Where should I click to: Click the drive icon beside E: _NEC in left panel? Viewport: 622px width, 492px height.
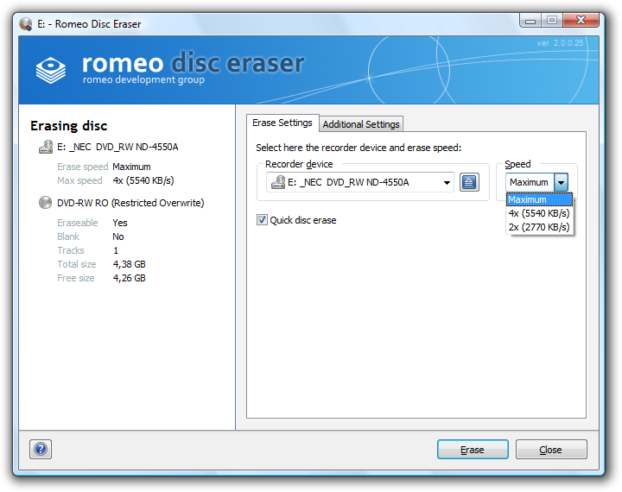[x=46, y=147]
